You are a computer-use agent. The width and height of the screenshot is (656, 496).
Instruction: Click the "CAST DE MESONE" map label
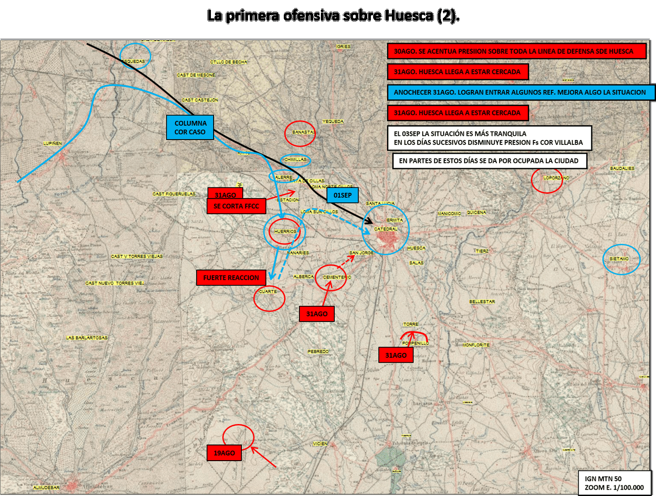(196, 75)
